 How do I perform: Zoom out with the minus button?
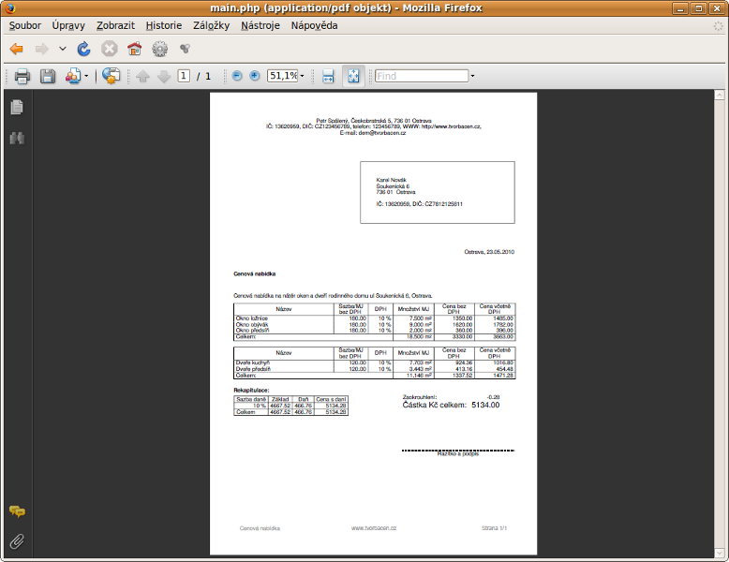pyautogui.click(x=237, y=76)
